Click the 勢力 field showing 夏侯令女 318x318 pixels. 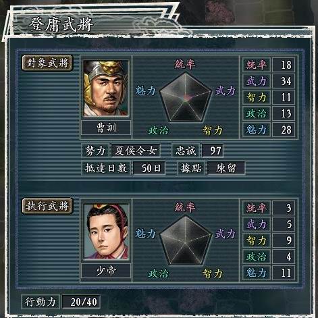pyautogui.click(x=136, y=151)
